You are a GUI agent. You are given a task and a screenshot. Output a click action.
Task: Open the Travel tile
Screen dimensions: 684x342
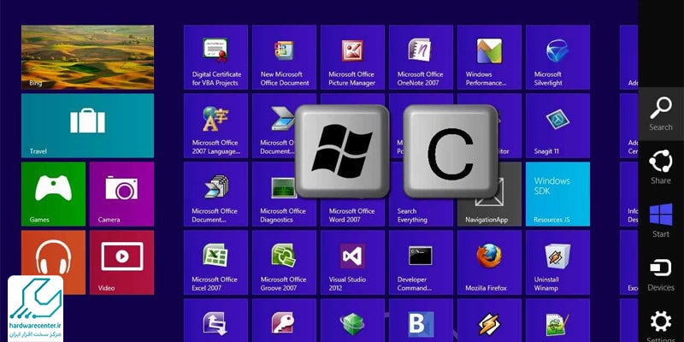(87, 126)
